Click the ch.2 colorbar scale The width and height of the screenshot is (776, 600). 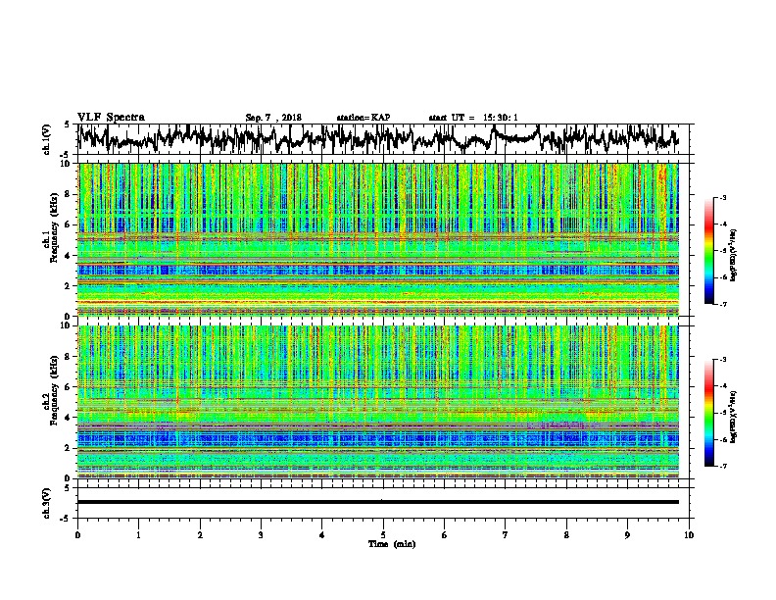(x=709, y=413)
